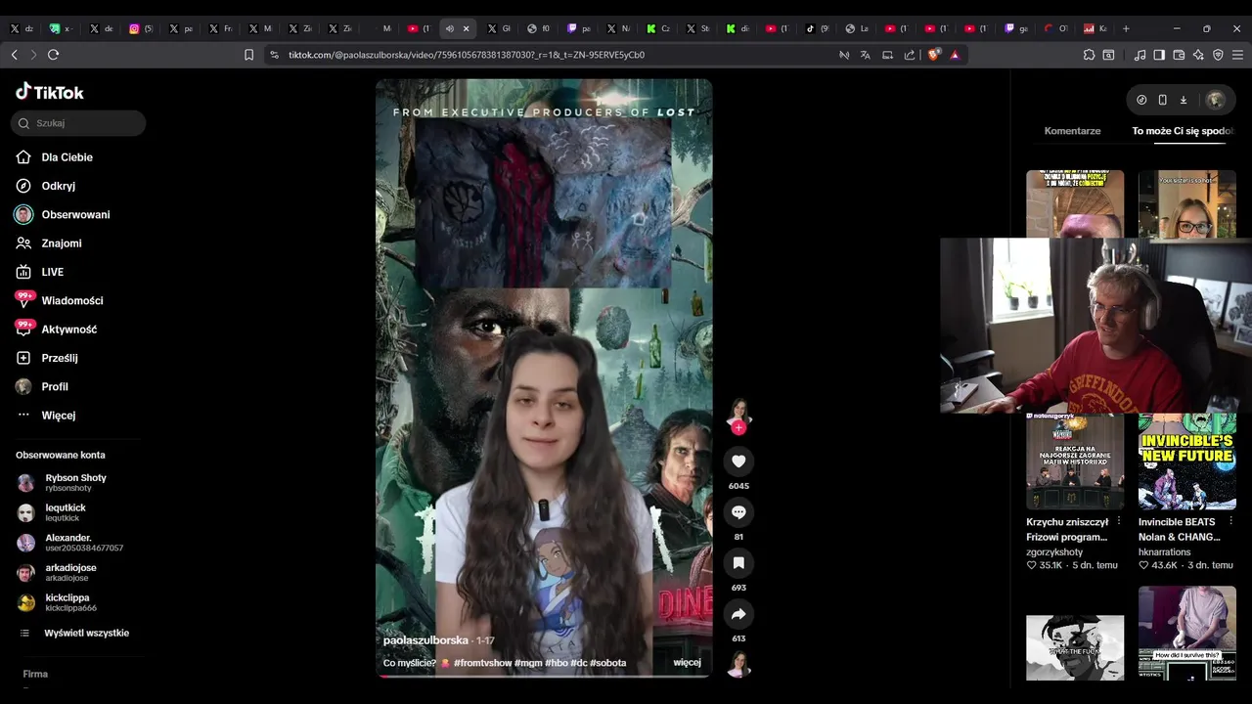Open arkadiojose followed account
The height and width of the screenshot is (704, 1252).
tap(70, 572)
